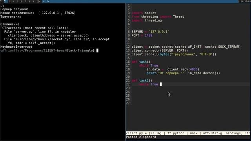The height and width of the screenshot is (141, 251).
Task: Click line number 27 in editor gutter
Action: click(128, 103)
